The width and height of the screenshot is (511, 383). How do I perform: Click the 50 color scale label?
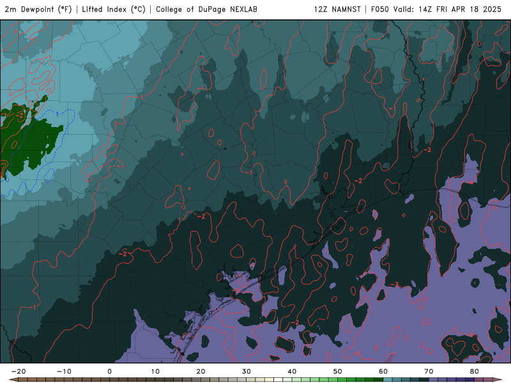338,372
